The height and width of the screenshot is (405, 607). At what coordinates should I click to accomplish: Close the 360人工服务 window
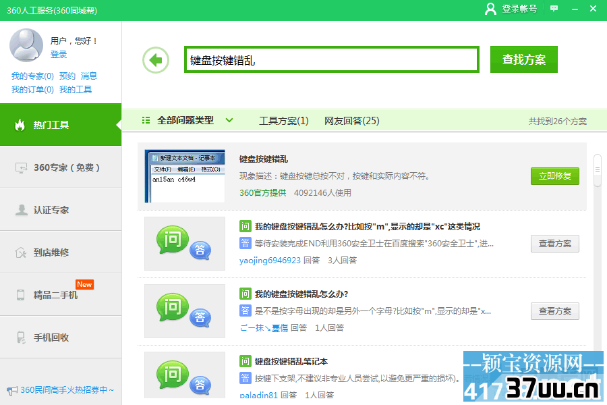pyautogui.click(x=593, y=9)
